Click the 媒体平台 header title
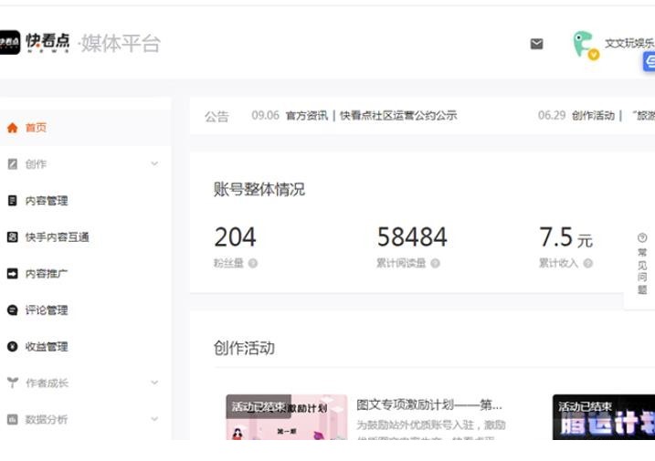Image resolution: width=655 pixels, height=461 pixels. (120, 44)
